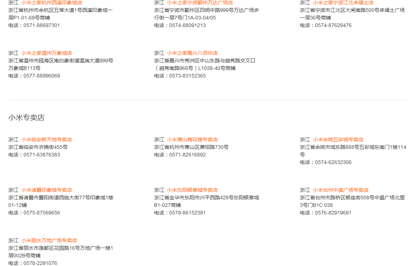Open the 小米东阳银泰城专卖店 link

coord(192,190)
